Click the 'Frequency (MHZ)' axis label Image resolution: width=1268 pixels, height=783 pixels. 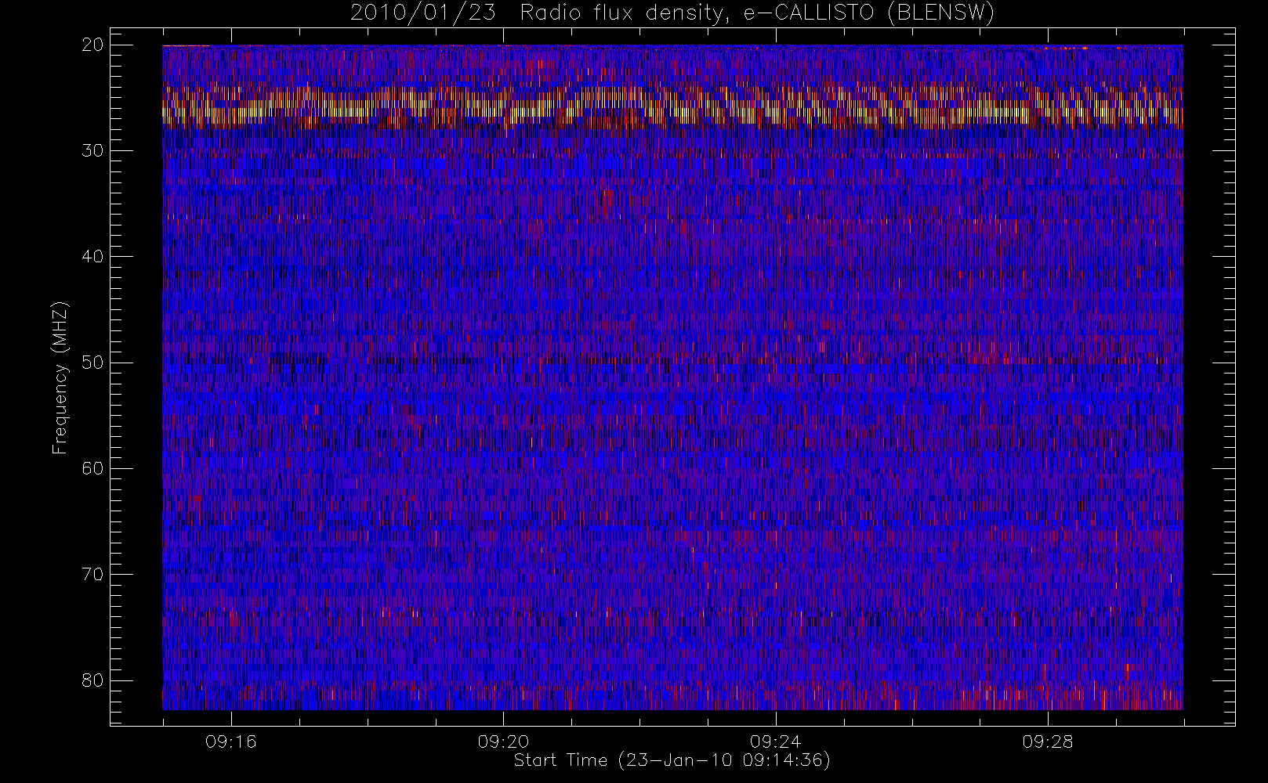point(60,377)
